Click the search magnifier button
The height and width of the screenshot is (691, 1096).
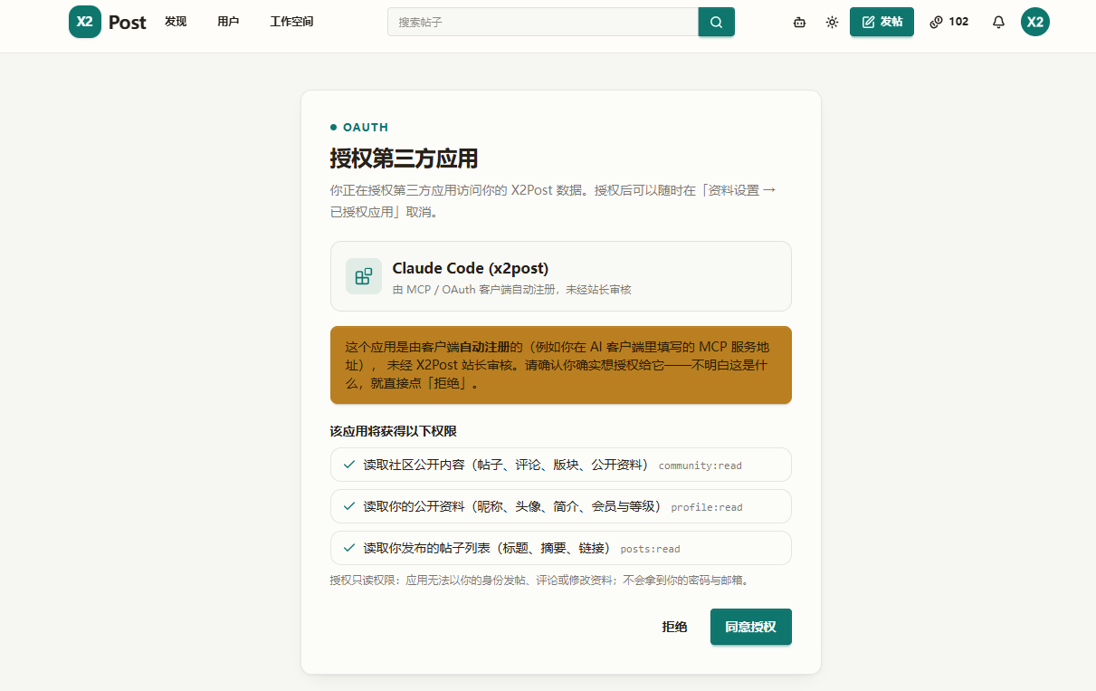[716, 22]
